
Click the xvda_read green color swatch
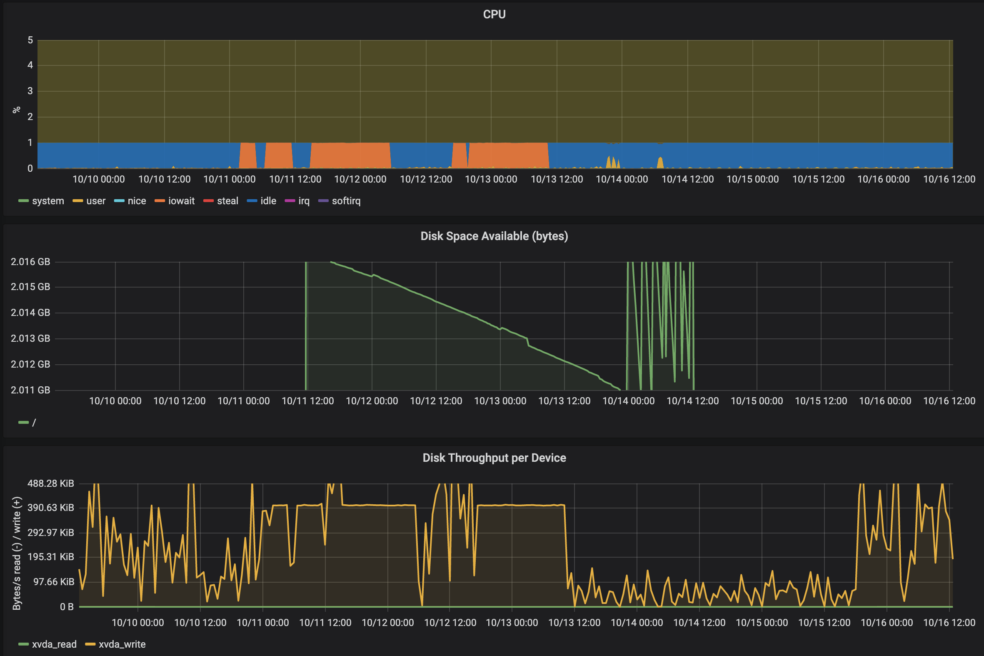pyautogui.click(x=23, y=644)
